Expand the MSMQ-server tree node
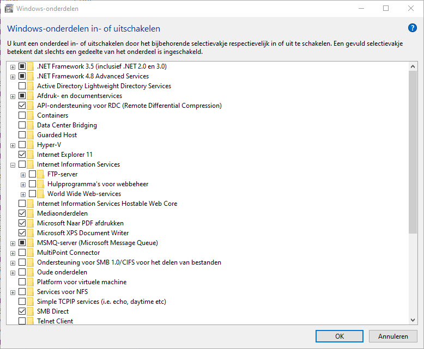This screenshot has height=349, width=424. [x=13, y=243]
